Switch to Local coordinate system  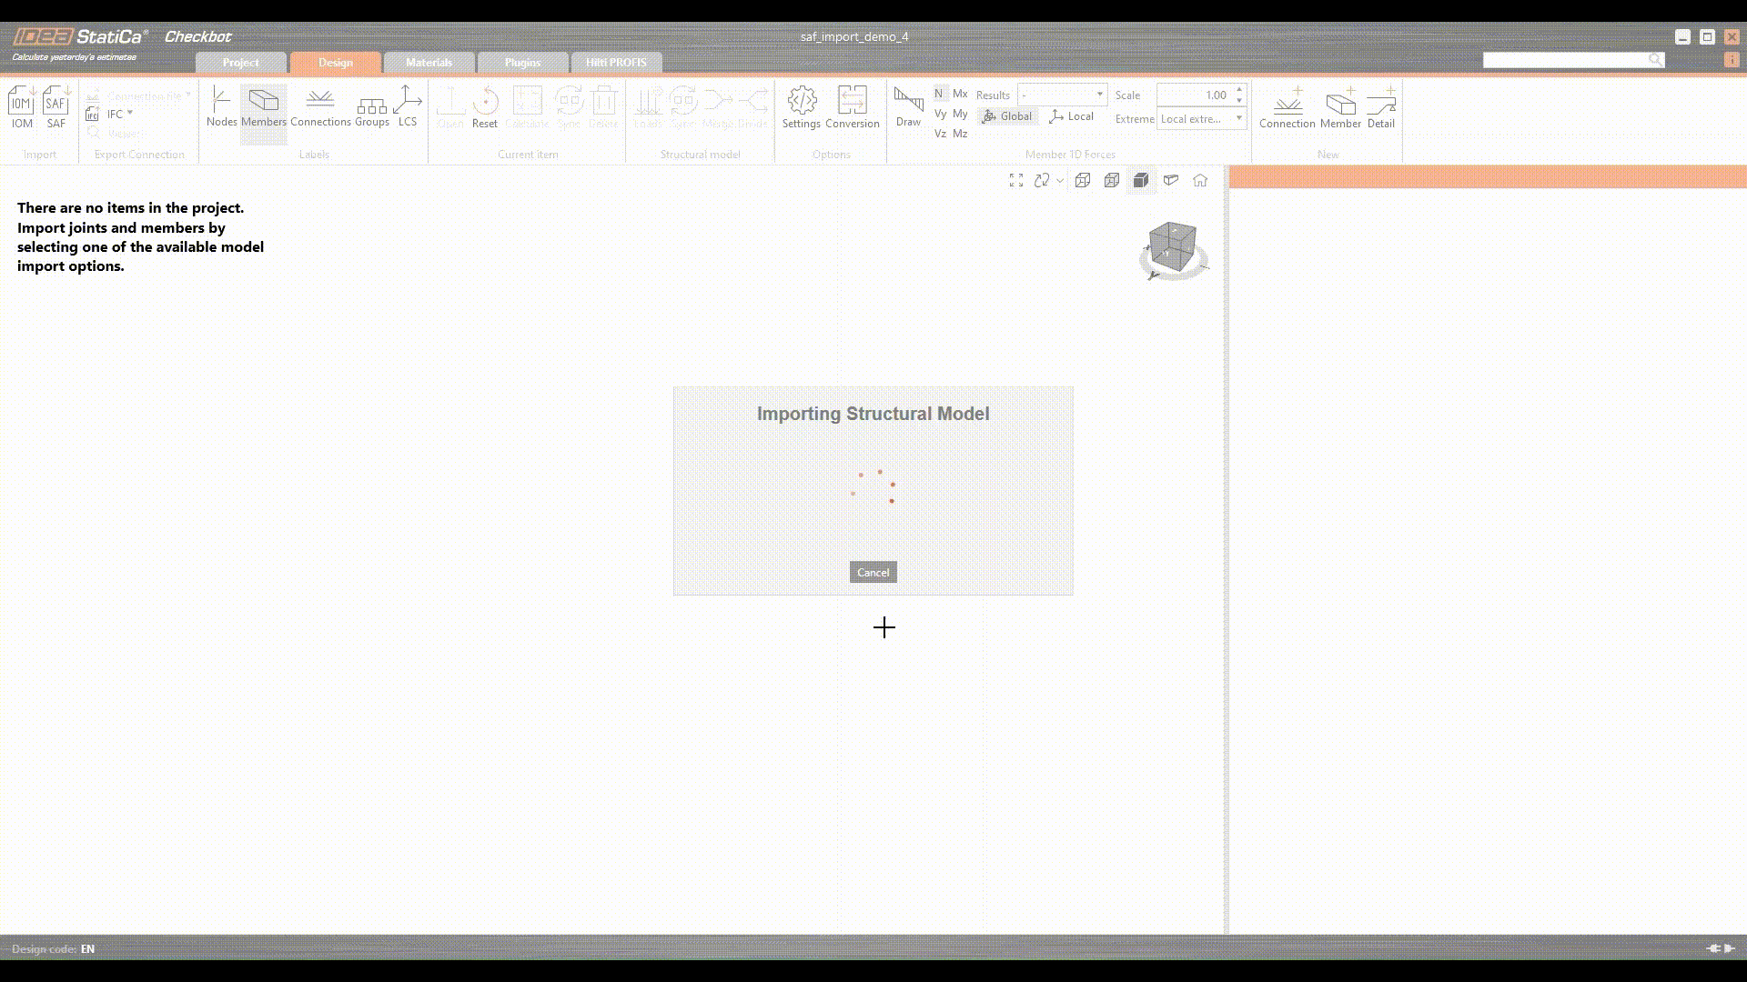[1072, 116]
